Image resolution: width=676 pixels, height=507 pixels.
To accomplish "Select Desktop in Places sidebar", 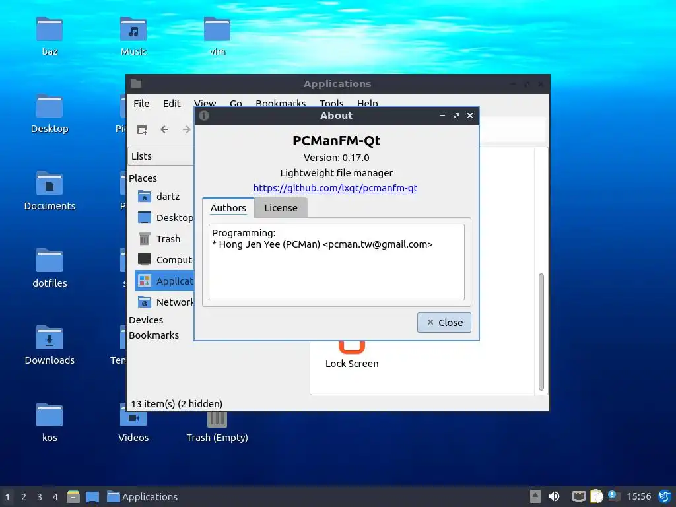I will [164, 218].
